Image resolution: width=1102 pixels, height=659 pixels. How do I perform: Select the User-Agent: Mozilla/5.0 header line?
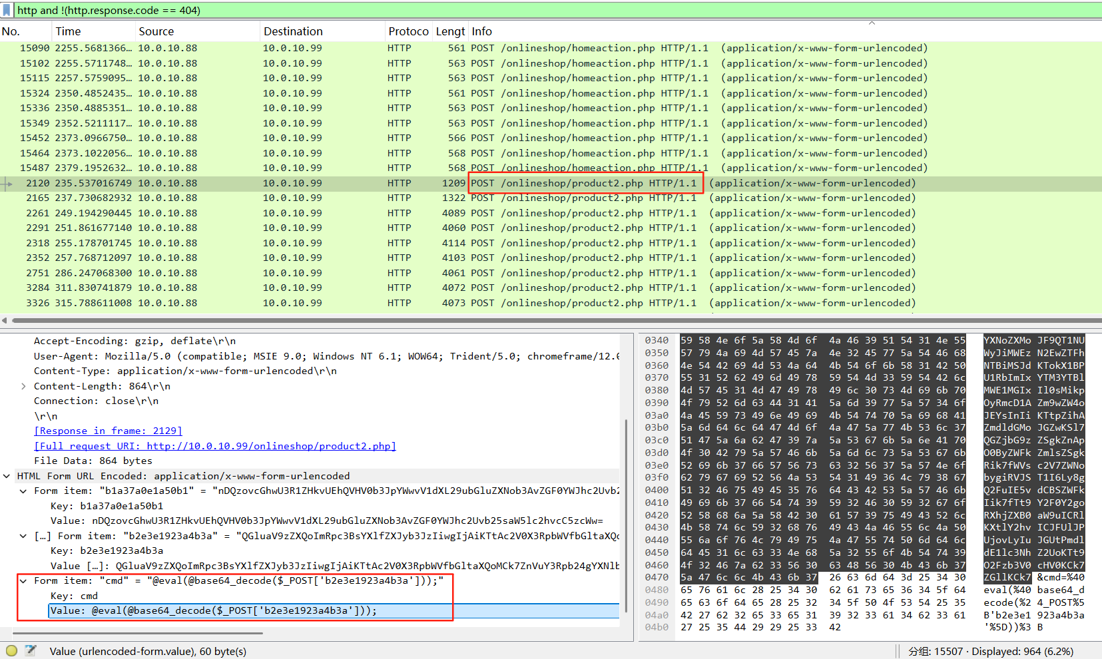pos(326,356)
